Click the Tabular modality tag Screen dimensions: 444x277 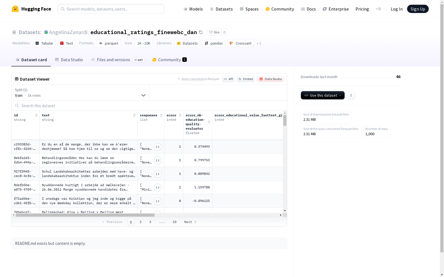click(x=44, y=43)
